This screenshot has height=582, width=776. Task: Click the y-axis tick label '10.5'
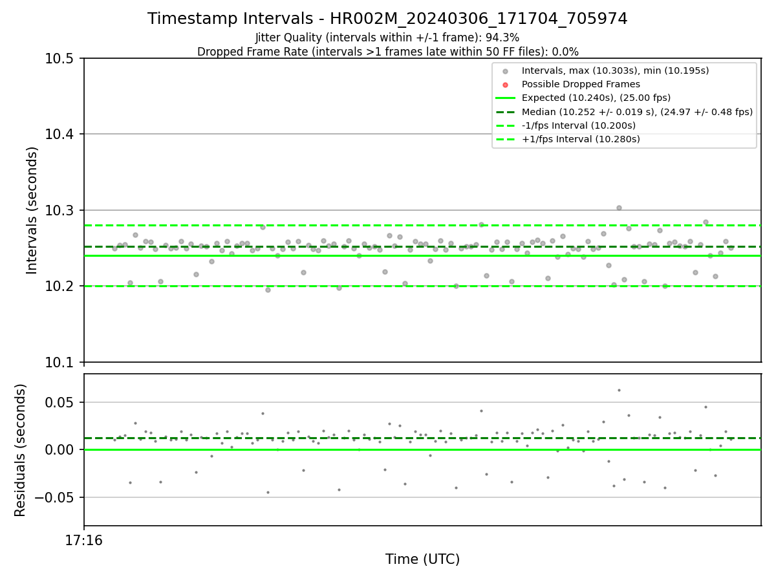[60, 59]
